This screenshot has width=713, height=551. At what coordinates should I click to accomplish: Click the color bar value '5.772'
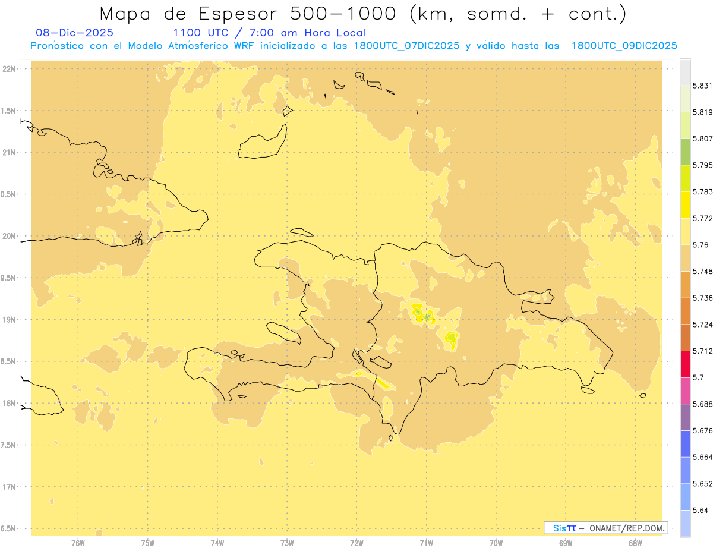coord(702,218)
